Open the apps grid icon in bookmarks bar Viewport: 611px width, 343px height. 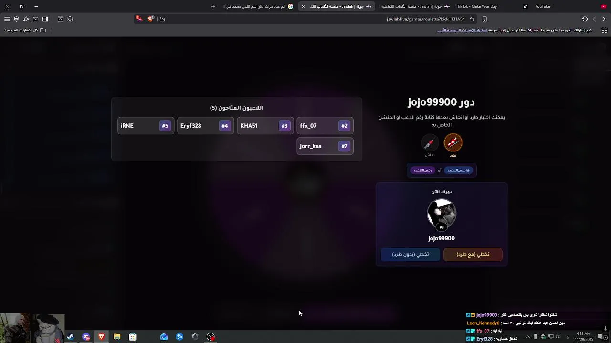click(x=604, y=30)
